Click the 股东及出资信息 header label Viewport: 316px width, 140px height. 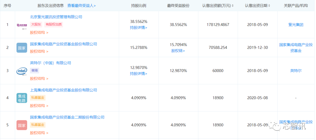[x=51, y=6]
